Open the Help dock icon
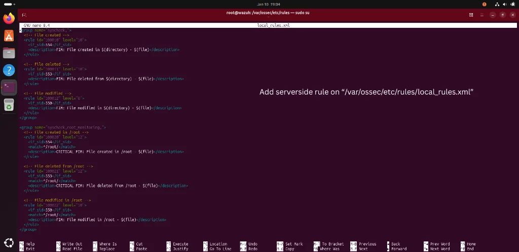The height and width of the screenshot is (252, 519). [x=9, y=70]
